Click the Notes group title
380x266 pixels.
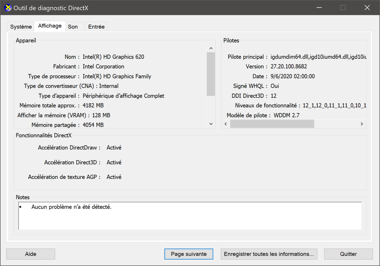coord(23,197)
